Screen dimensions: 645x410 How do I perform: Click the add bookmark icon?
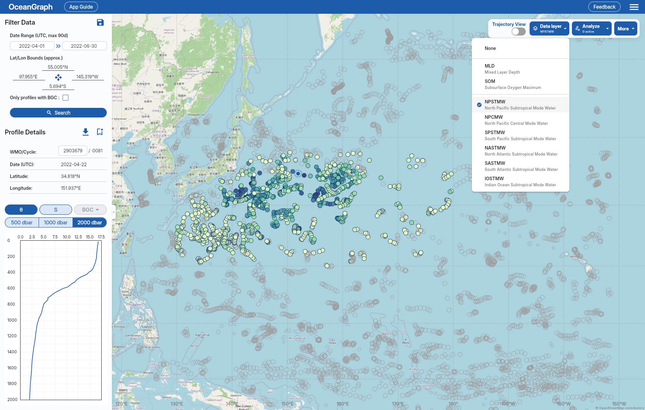tap(100, 132)
